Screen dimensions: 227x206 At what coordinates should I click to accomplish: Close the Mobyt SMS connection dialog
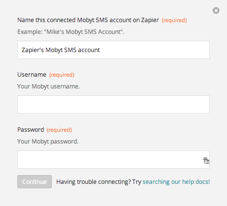pos(216,10)
